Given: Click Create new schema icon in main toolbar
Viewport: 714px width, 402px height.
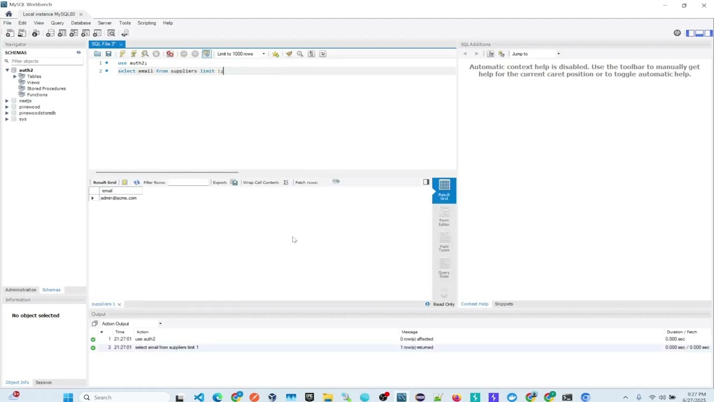Looking at the screenshot, I should pos(50,33).
